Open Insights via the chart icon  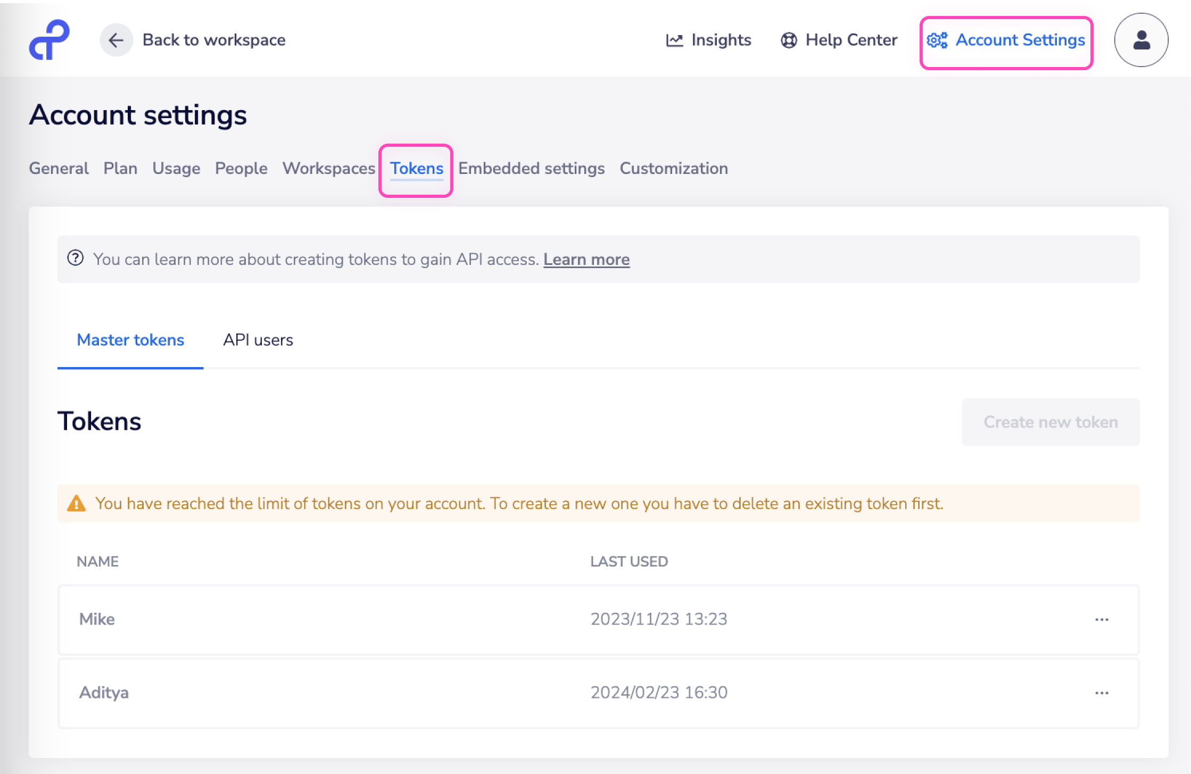[x=675, y=39]
